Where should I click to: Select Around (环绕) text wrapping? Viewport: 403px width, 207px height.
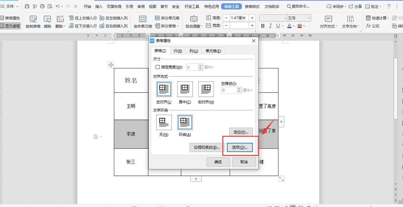point(185,122)
